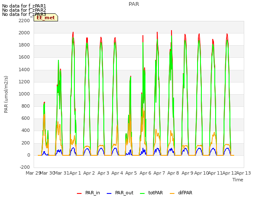Click the Apr 2 x-axis date label
The image size is (269, 201).
89,173
